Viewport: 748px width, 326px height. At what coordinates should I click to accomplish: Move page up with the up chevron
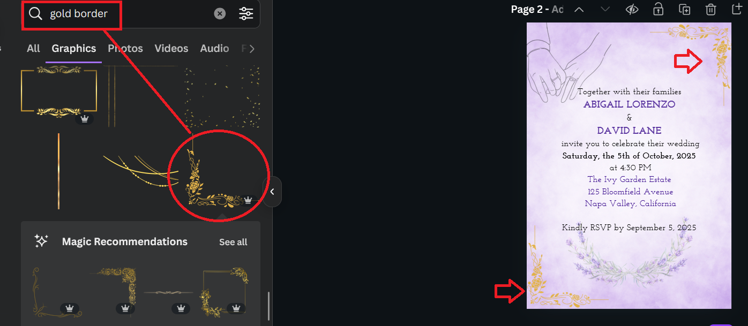pos(579,9)
